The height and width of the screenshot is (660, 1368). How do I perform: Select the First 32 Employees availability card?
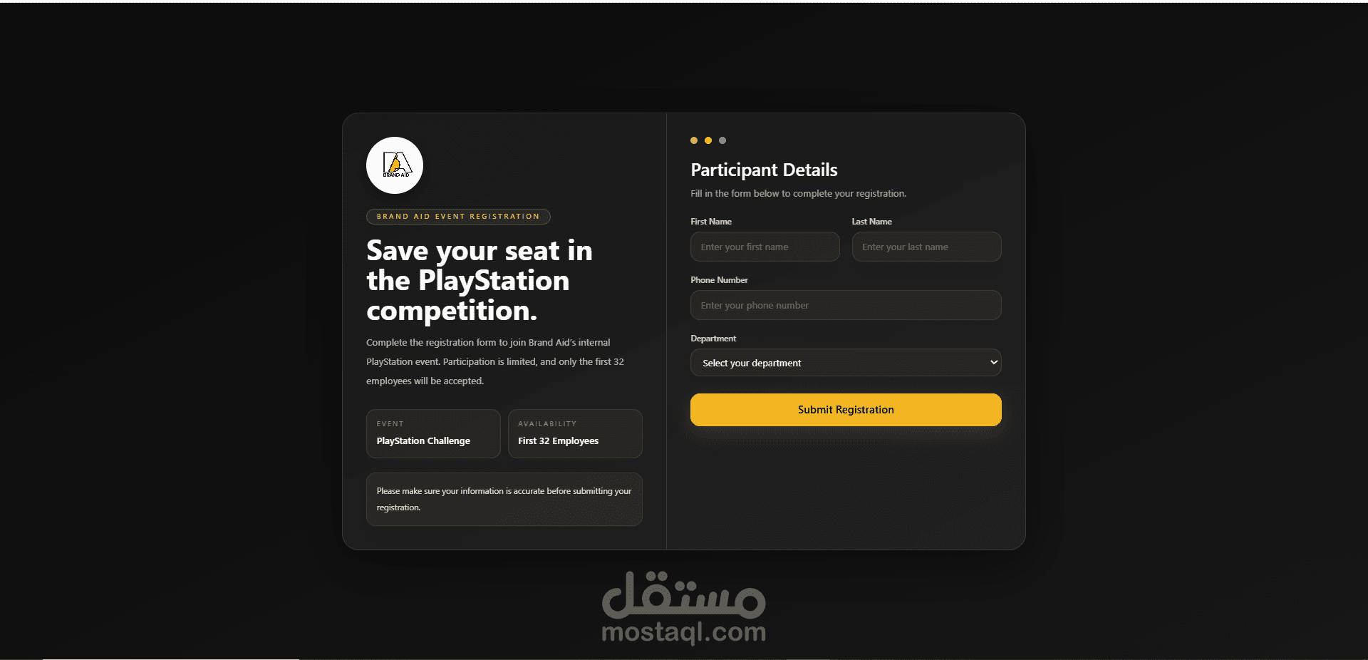(574, 433)
